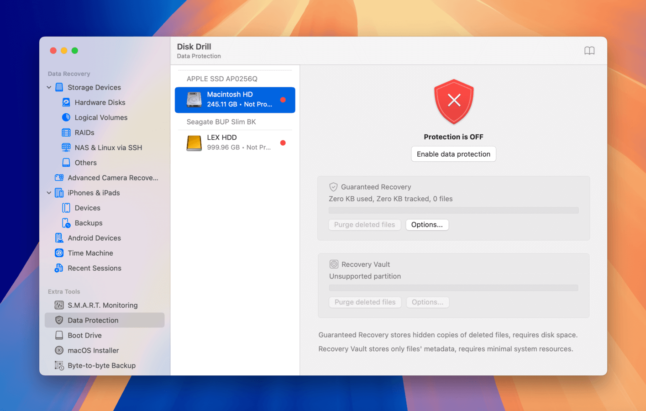
Task: Collapse the Storage Devices tree section
Action: tap(49, 87)
